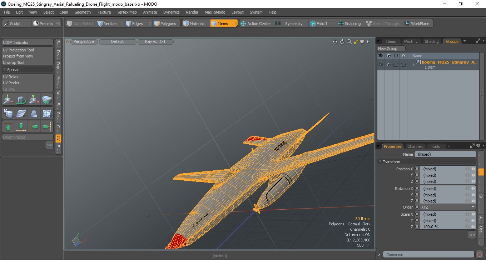Open the viewport settings gear
The height and width of the screenshot is (260, 486).
[362, 42]
